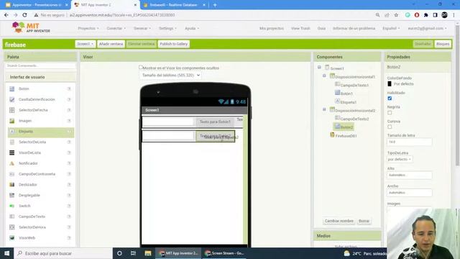The width and height of the screenshot is (460, 259).
Task: Click the Tamaño de letra field
Action: tap(409, 142)
